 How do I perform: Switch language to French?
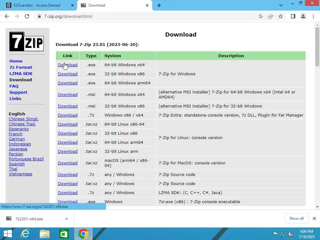point(16,134)
